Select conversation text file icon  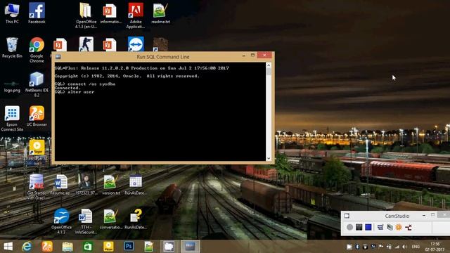click(111, 219)
